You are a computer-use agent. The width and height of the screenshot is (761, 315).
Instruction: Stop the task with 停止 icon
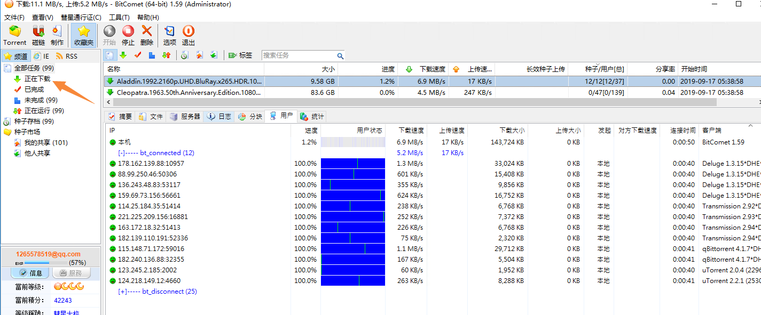[x=128, y=35]
